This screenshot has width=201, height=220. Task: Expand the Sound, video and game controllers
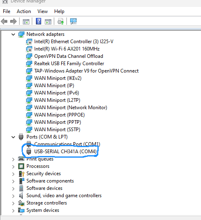click(13, 196)
